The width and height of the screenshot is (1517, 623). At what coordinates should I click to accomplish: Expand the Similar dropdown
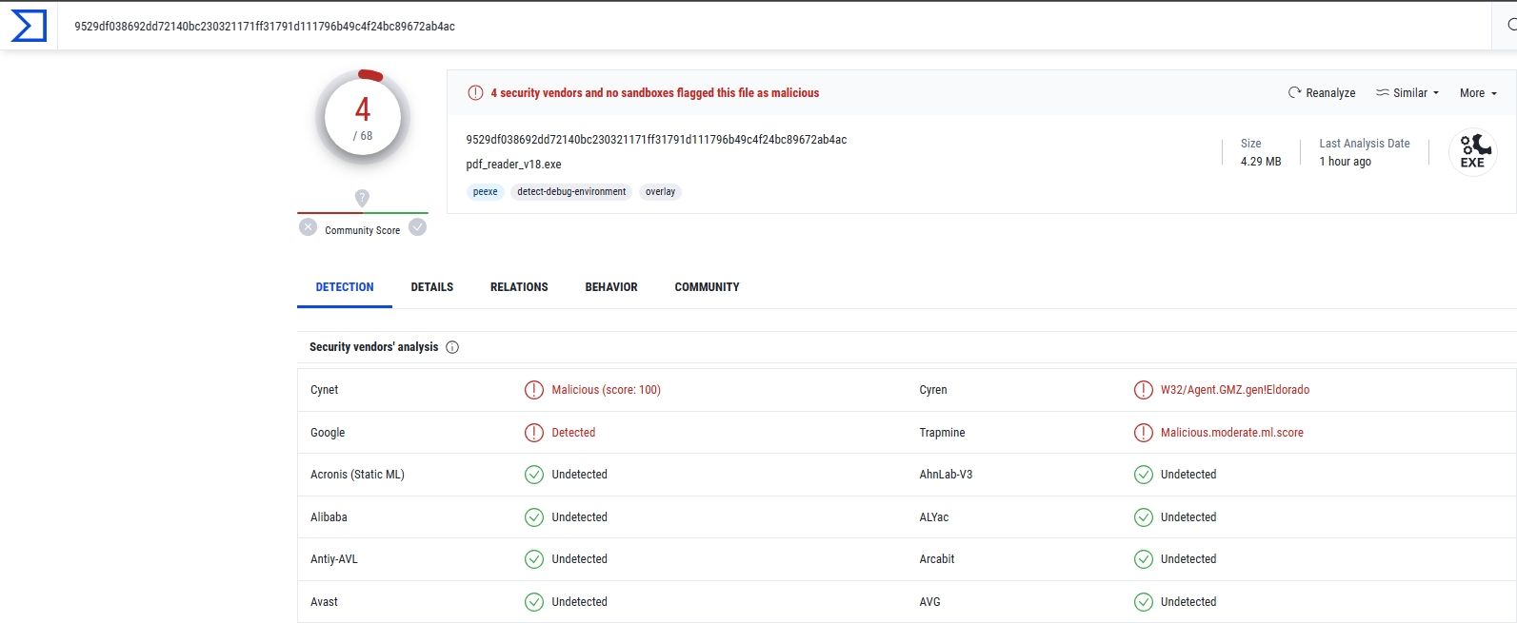click(x=1407, y=93)
